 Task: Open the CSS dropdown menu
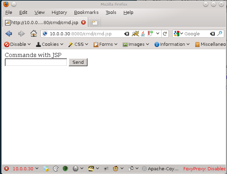click(78, 44)
